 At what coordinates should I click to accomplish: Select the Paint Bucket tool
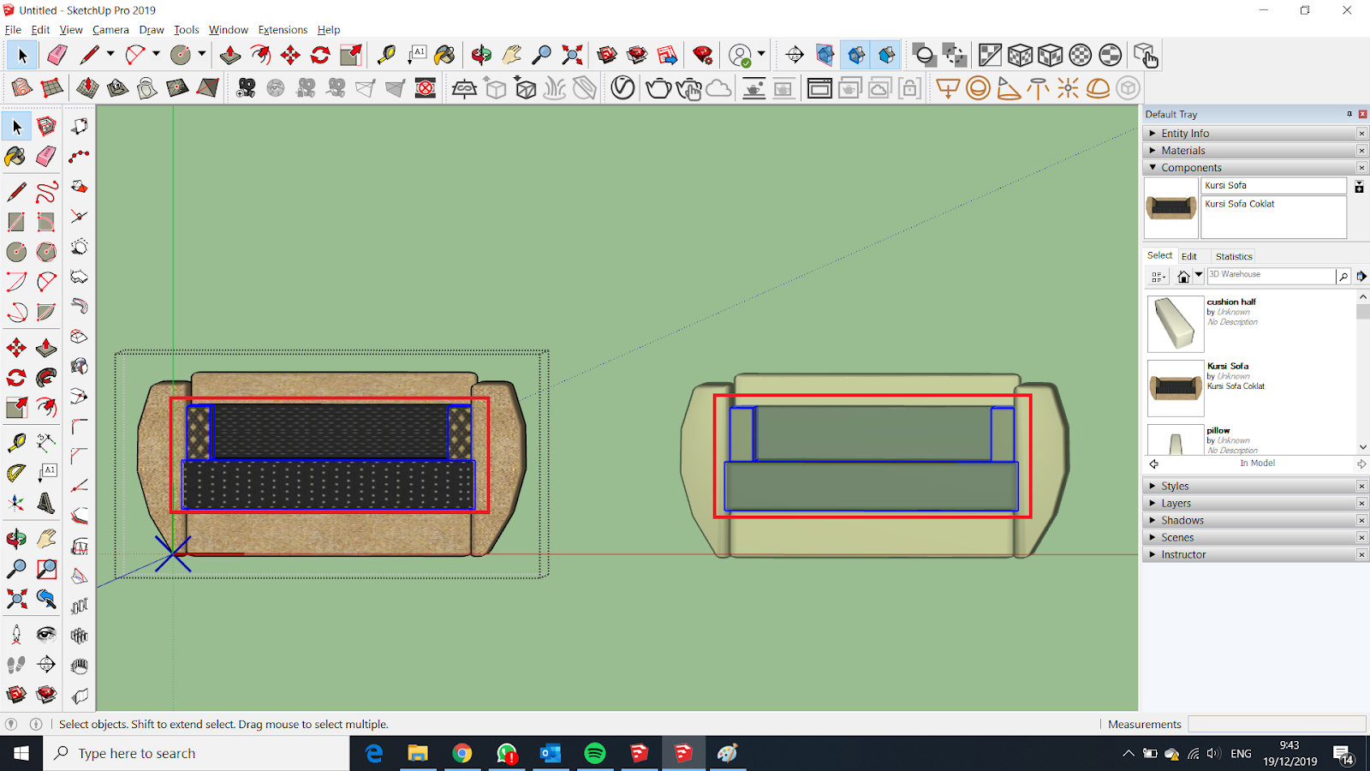tap(16, 157)
